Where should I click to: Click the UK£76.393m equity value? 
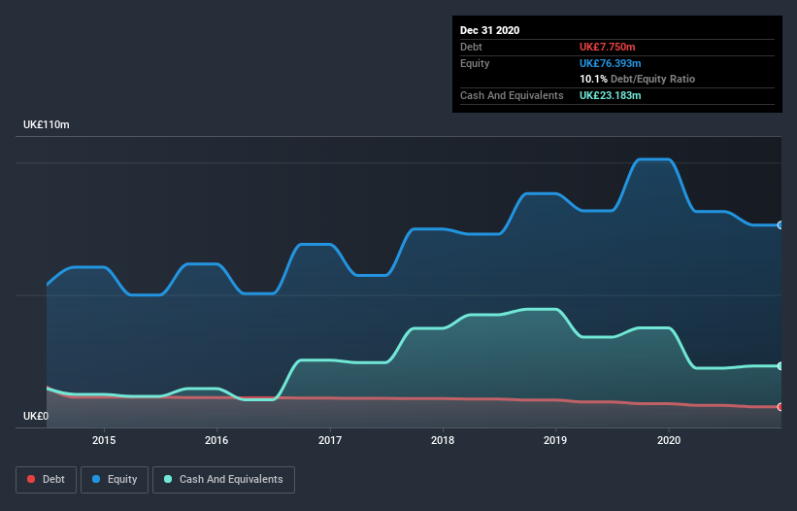610,63
